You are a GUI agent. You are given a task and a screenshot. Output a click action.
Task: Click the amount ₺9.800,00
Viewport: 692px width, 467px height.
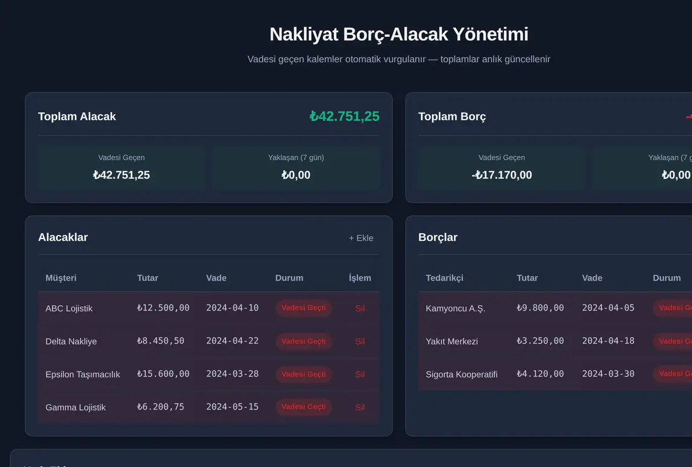[540, 308]
